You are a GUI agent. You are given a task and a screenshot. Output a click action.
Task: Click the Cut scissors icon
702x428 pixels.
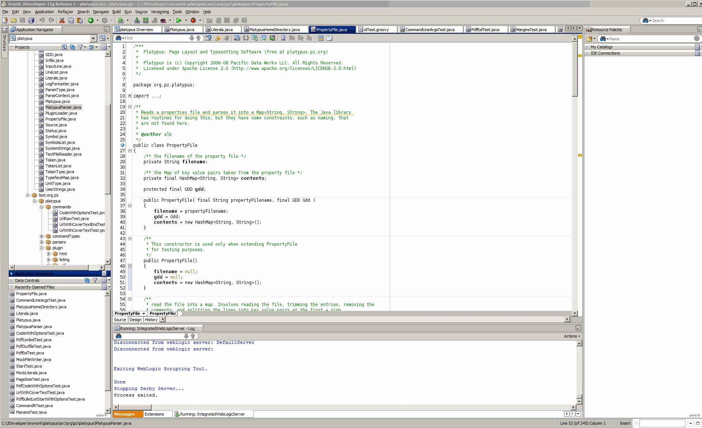click(x=62, y=21)
